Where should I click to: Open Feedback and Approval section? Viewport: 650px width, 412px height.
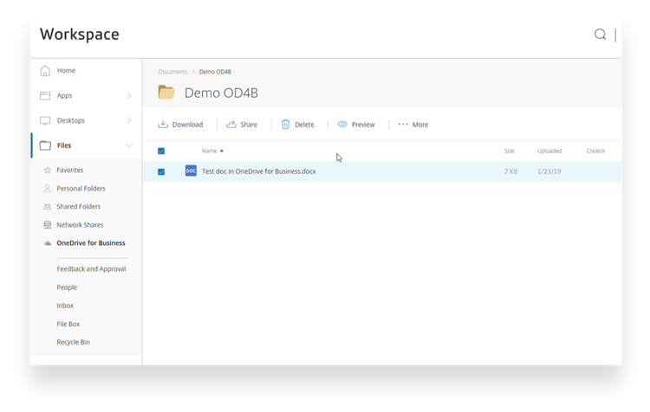coord(91,269)
